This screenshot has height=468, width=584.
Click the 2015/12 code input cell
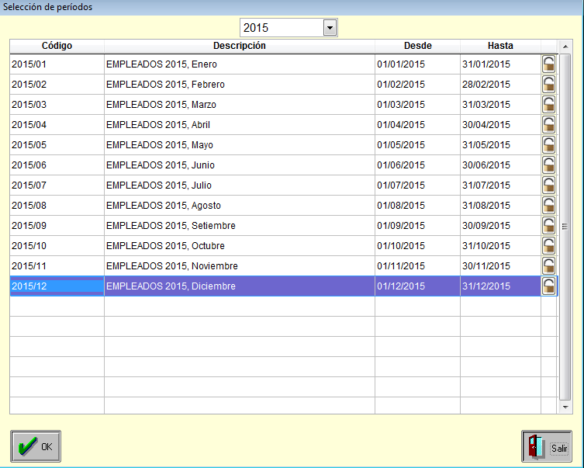[x=57, y=286]
